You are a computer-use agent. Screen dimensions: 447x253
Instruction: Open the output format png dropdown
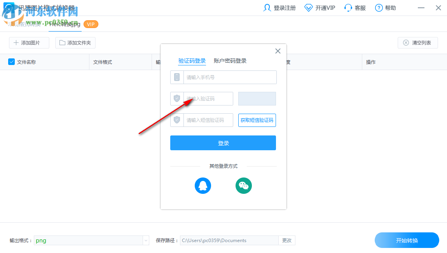(x=91, y=240)
